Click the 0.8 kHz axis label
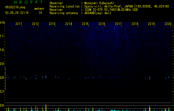 click(x=2, y=78)
